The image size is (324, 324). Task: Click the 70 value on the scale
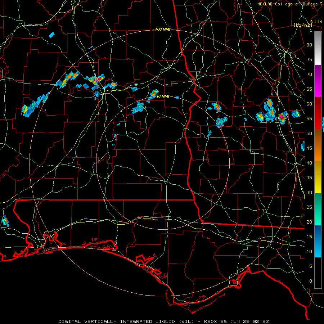click(309, 75)
